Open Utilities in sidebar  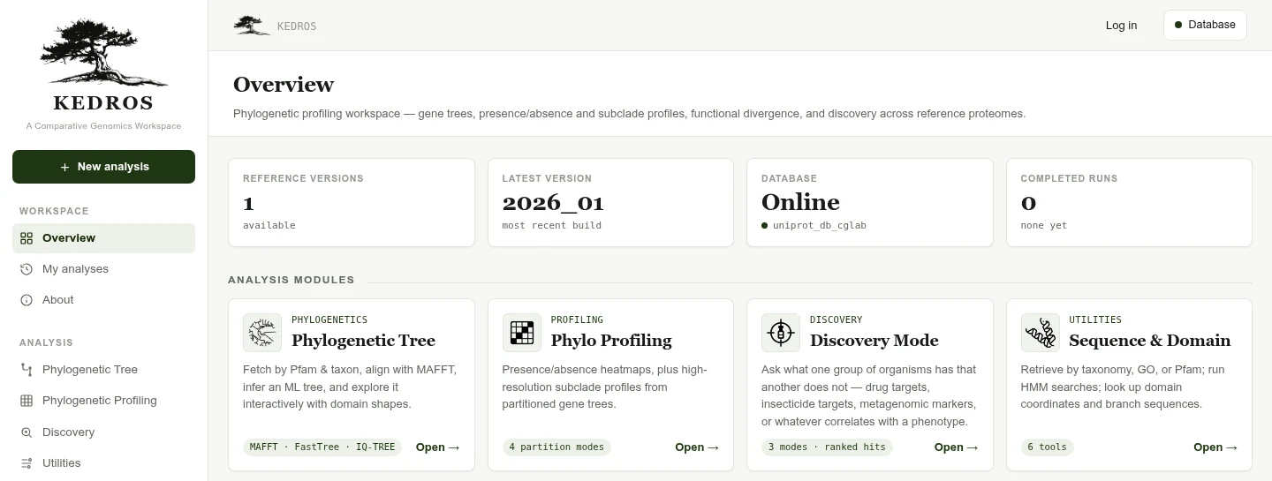tap(103, 463)
